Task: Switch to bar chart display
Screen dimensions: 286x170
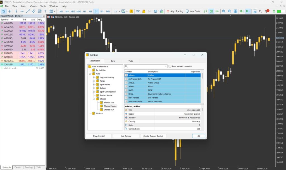Action: click(x=205, y=11)
